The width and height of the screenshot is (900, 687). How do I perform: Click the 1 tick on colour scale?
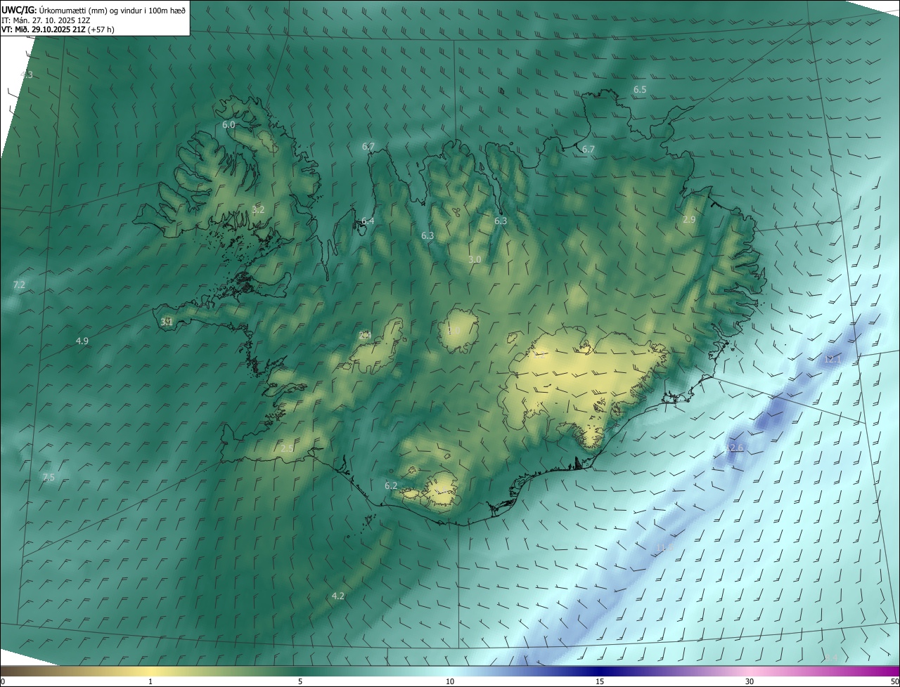pyautogui.click(x=150, y=681)
